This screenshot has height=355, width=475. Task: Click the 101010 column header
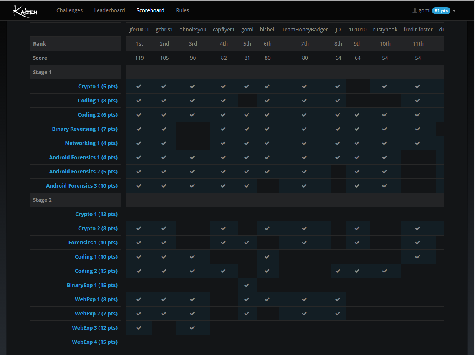(x=357, y=30)
